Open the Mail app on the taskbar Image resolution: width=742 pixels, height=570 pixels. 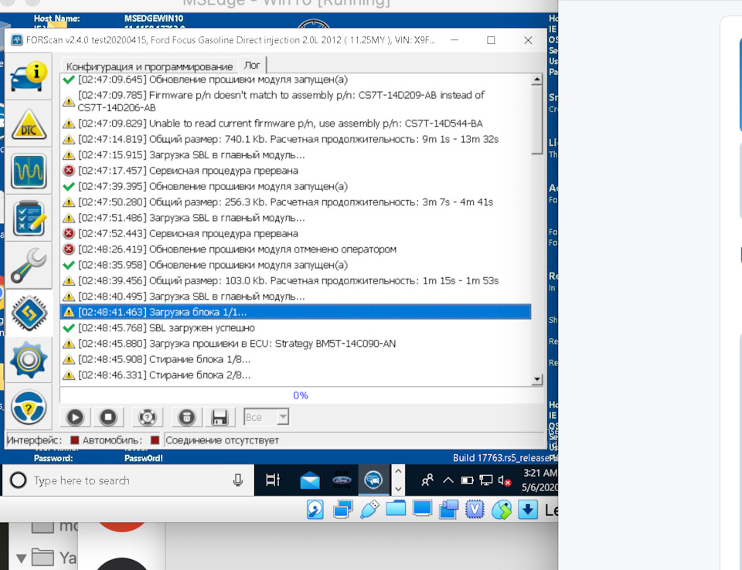point(310,480)
